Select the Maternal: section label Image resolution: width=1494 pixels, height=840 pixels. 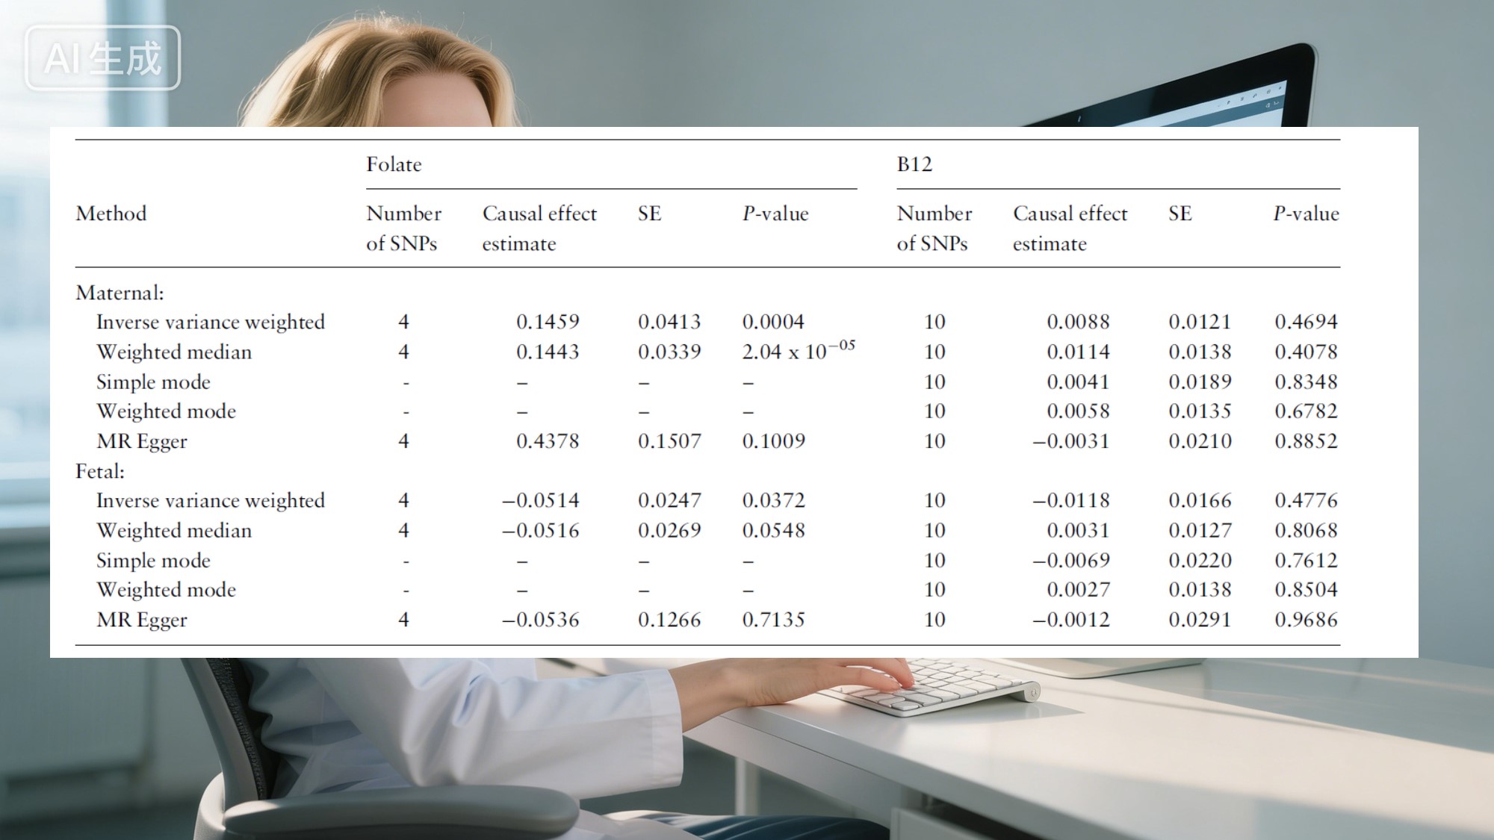tap(120, 293)
